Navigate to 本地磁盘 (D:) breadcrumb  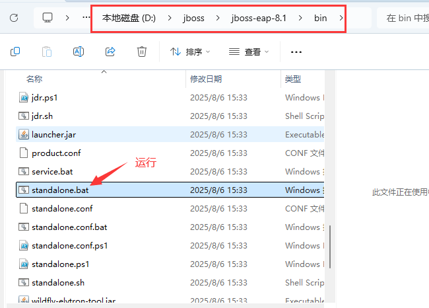coord(129,18)
